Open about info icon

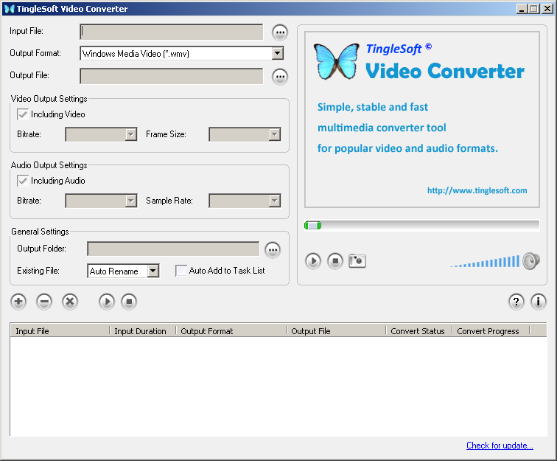pos(538,302)
